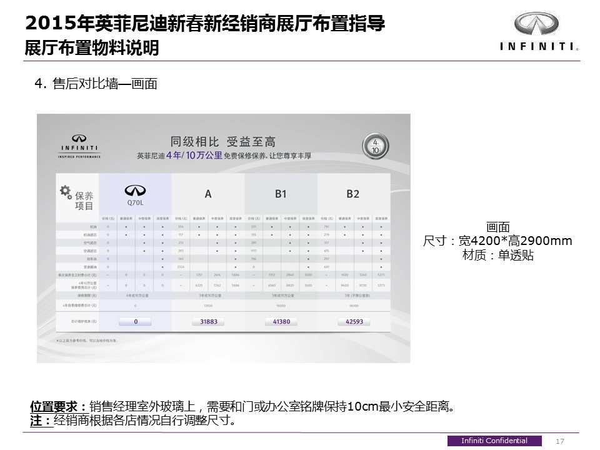The height and width of the screenshot is (450, 600).
Task: Click the material text 材质：单透贴
Action: tap(497, 255)
